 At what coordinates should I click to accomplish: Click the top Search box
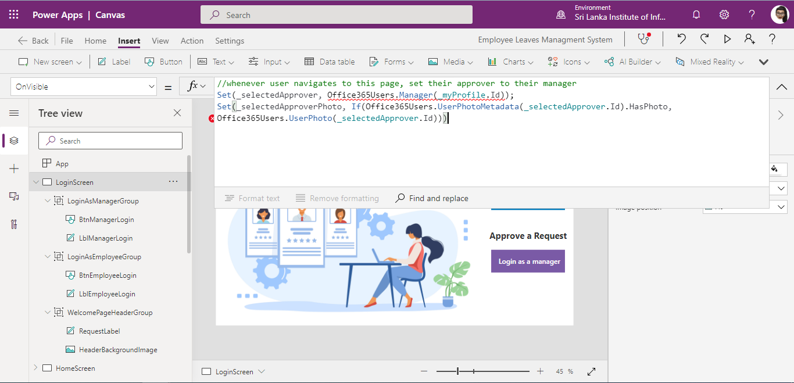(x=337, y=15)
